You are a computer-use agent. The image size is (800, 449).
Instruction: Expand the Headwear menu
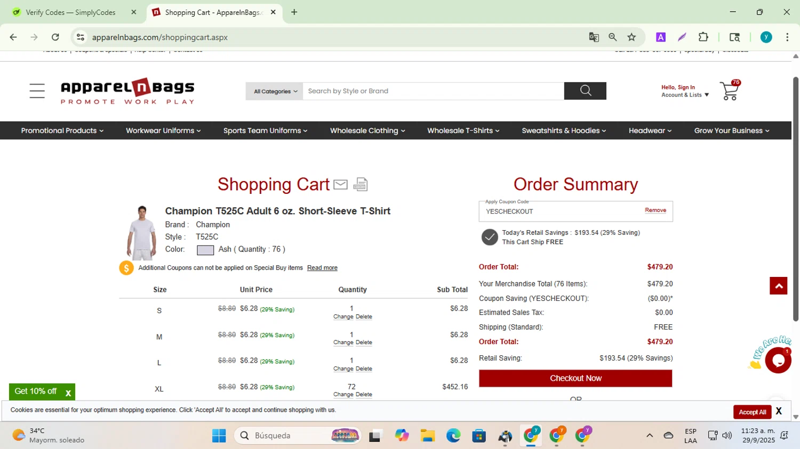[650, 130]
